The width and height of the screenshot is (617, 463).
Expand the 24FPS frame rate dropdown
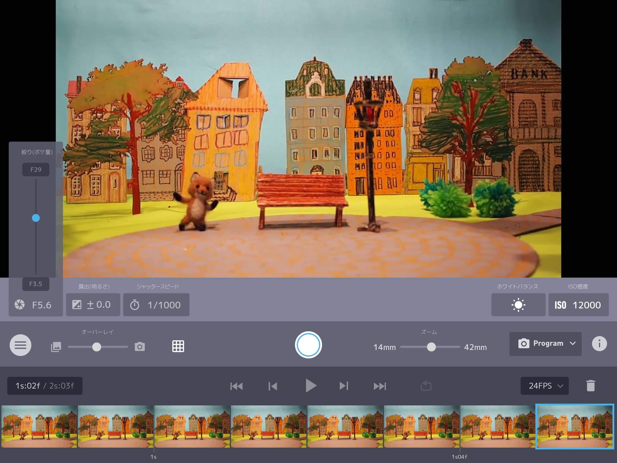click(544, 386)
